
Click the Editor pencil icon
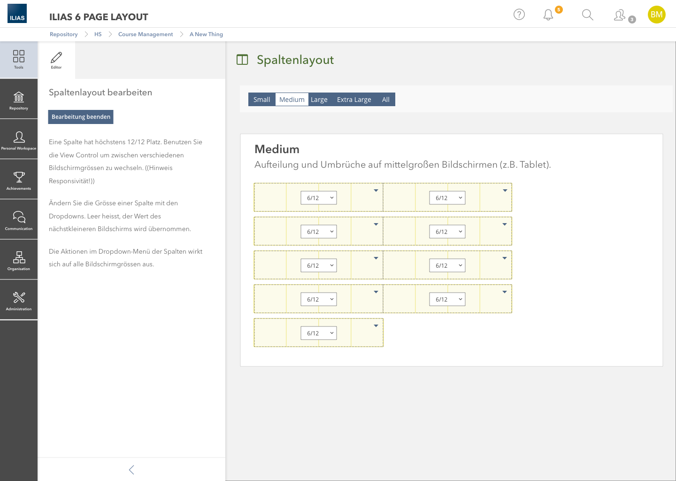[56, 60]
